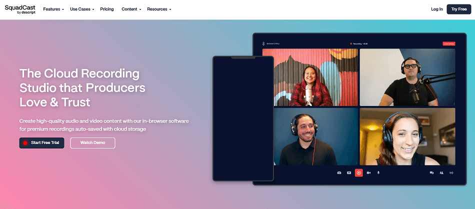
Task: Open the Resources dropdown menu
Action: [159, 9]
